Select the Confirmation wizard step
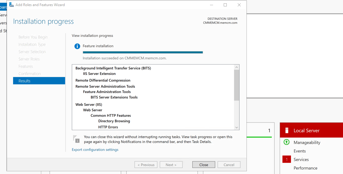 click(x=30, y=73)
